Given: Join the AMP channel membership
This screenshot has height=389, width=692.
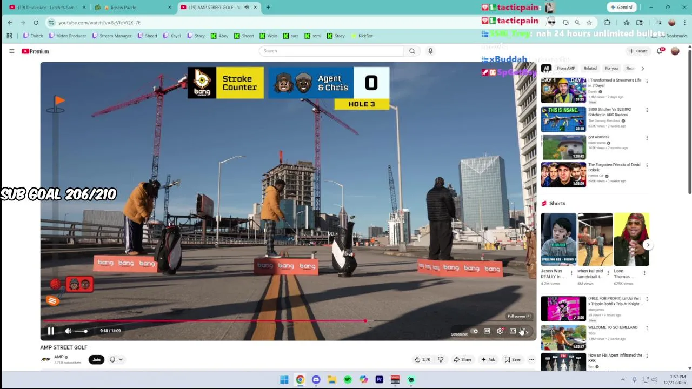Looking at the screenshot, I should (96, 359).
